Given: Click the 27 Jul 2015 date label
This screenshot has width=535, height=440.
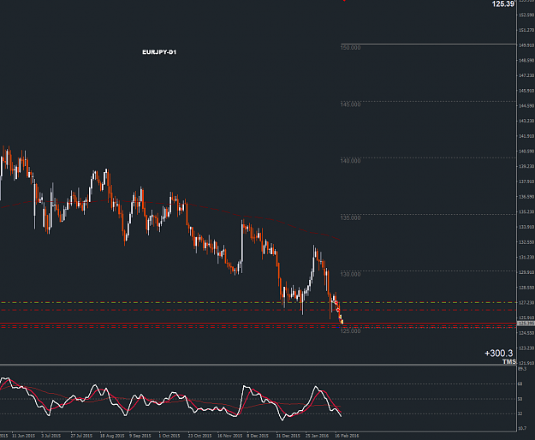Looking at the screenshot, I should 81,436.
